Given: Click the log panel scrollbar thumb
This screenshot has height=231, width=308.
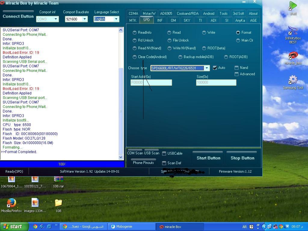Looking at the screenshot, I should point(121,111).
